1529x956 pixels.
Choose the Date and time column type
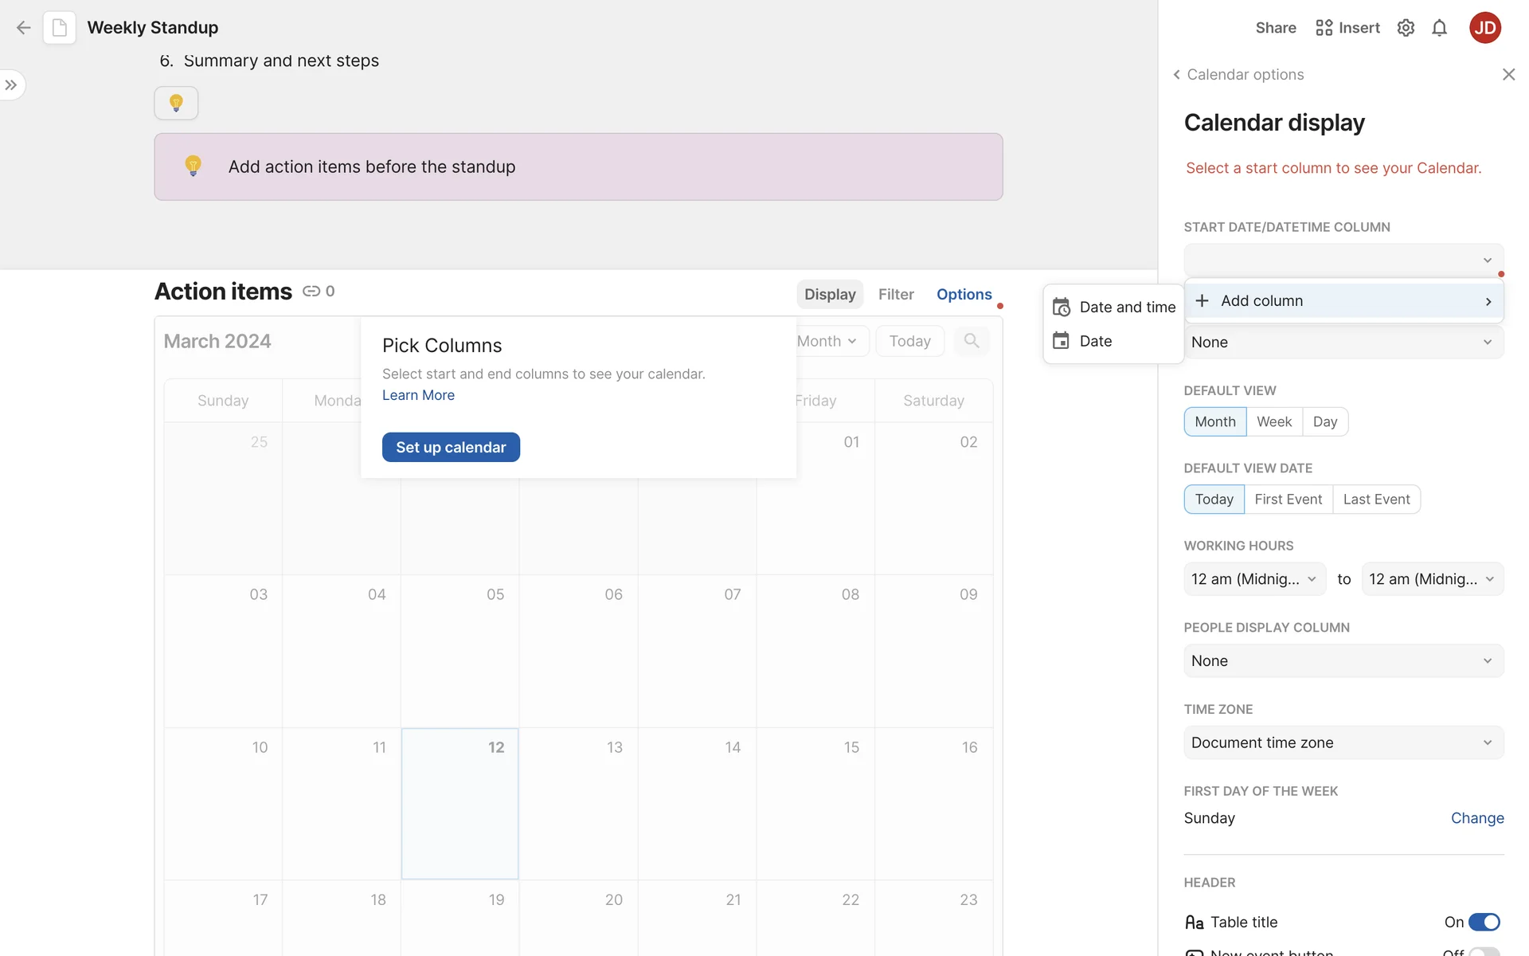[x=1113, y=308]
